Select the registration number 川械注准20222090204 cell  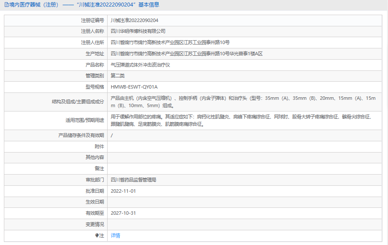click(134, 20)
